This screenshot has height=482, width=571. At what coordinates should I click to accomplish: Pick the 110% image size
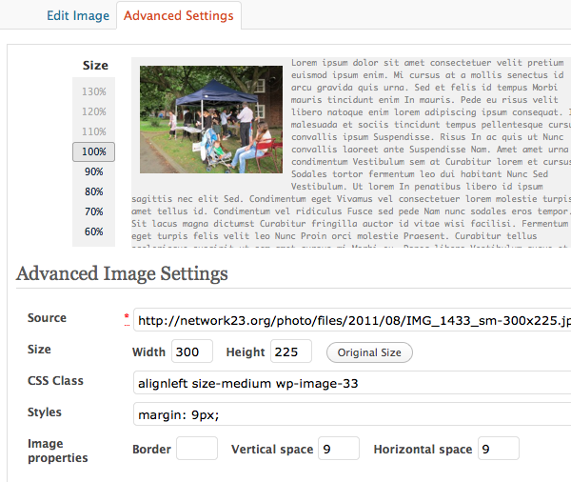click(93, 131)
